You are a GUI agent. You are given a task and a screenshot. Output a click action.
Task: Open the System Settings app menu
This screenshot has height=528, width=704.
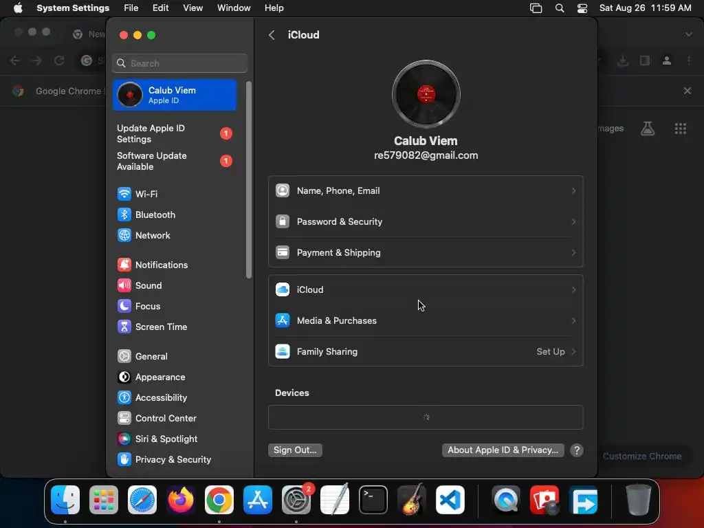(x=73, y=8)
